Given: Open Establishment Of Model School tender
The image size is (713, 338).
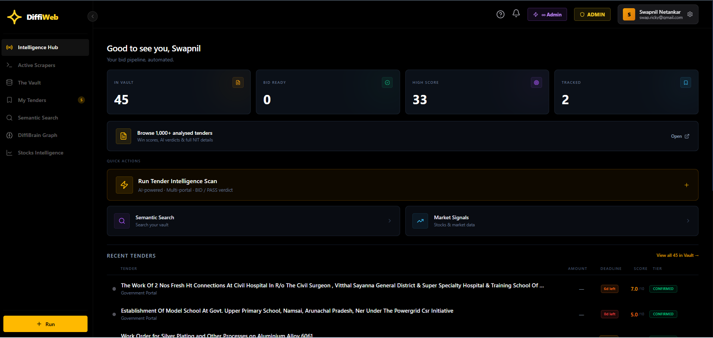Looking at the screenshot, I should [287, 311].
